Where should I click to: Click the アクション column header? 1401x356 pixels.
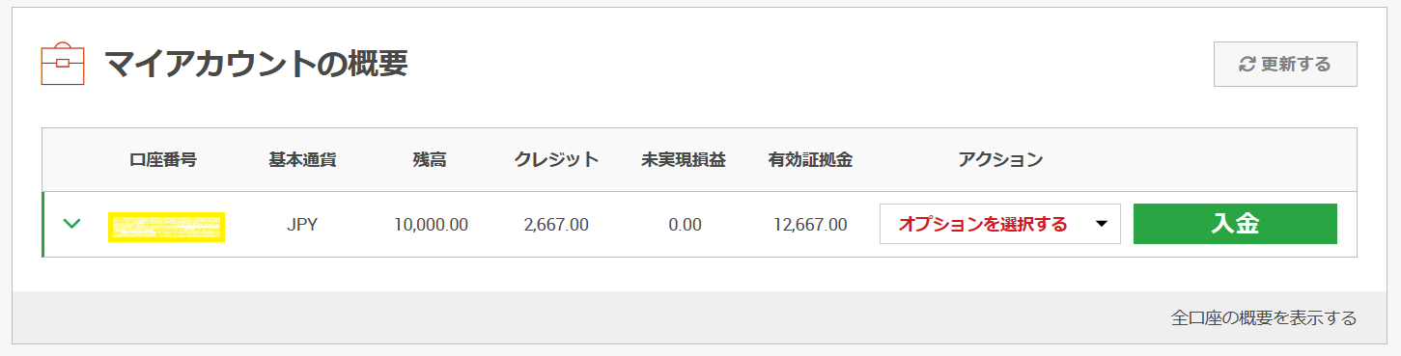1000,159
